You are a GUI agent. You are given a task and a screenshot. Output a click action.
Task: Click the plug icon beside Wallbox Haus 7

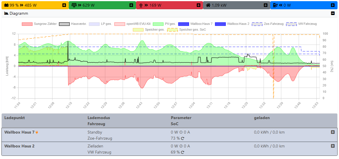[37, 132]
